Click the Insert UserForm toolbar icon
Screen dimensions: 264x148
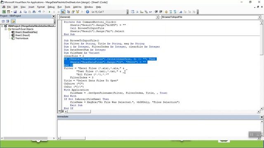click(8, 12)
